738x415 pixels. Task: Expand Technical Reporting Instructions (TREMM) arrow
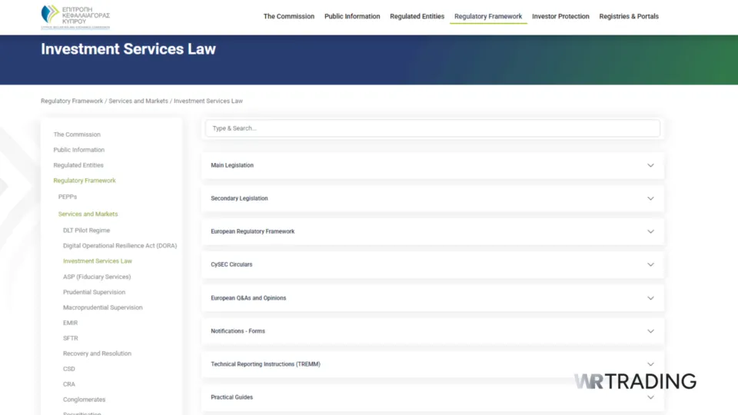point(650,364)
